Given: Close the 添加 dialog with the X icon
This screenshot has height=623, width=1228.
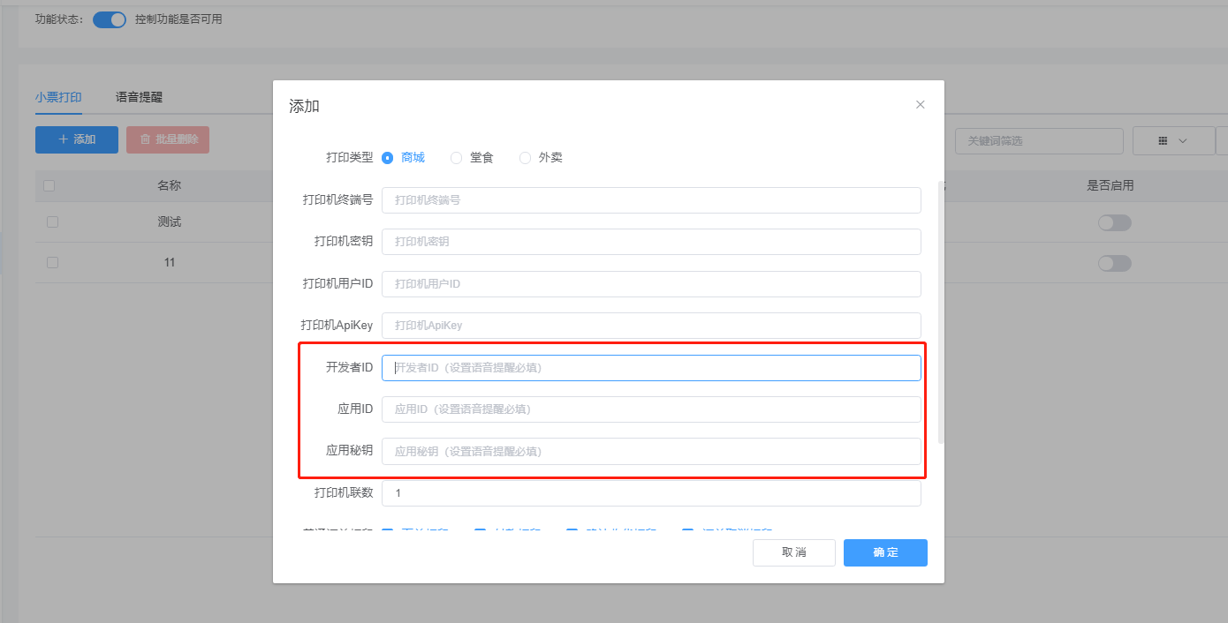Looking at the screenshot, I should [x=920, y=104].
